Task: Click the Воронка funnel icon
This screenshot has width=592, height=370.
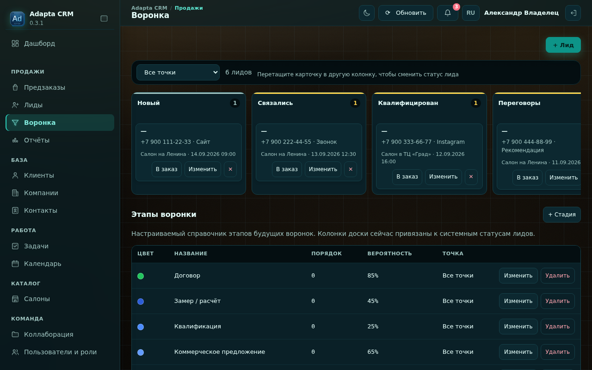Action: (x=15, y=123)
